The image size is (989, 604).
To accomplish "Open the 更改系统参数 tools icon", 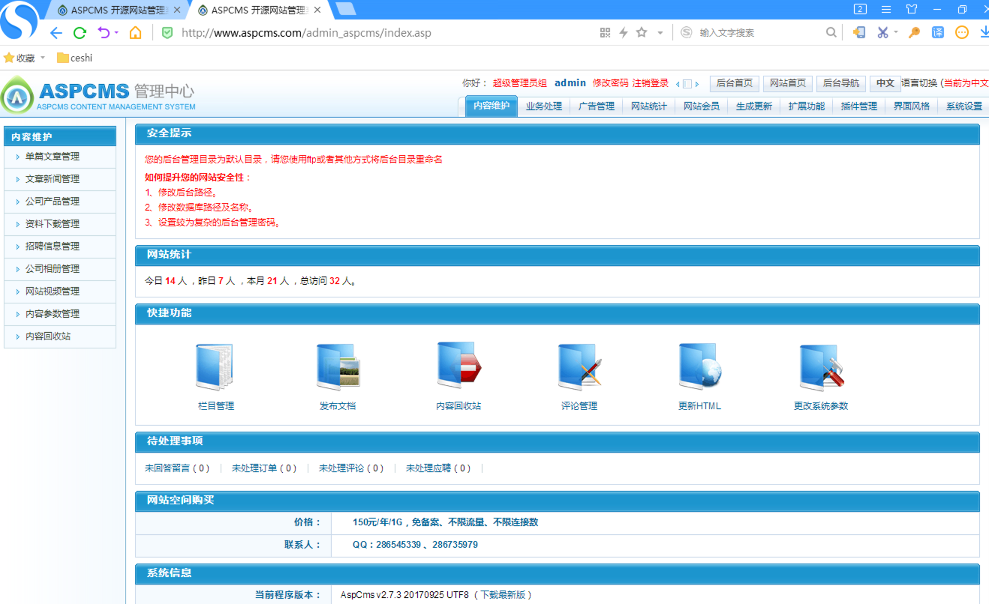I will [821, 368].
